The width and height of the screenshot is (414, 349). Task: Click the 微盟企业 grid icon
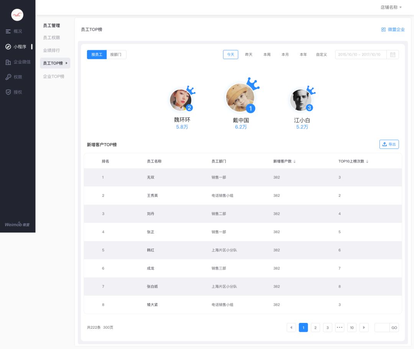[383, 30]
